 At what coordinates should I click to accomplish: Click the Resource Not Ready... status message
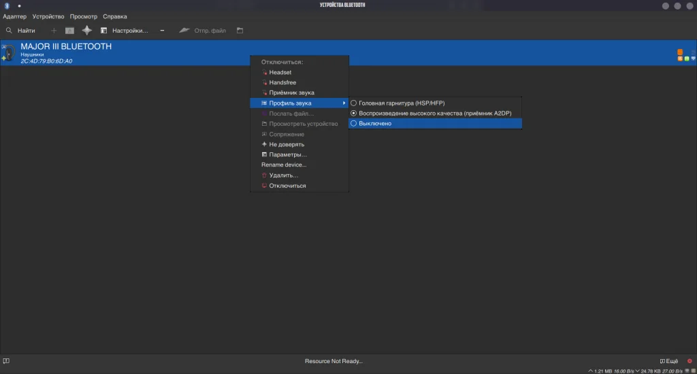coord(334,361)
